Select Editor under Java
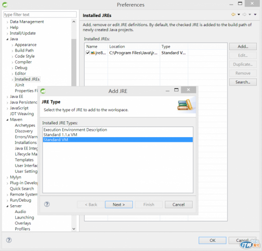 click(x=21, y=73)
